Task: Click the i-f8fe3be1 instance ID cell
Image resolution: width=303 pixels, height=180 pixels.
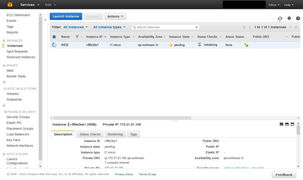Action: point(92,45)
